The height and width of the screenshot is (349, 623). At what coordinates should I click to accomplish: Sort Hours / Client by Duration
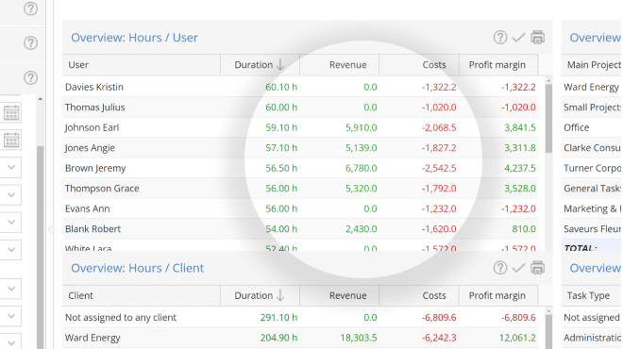(x=260, y=295)
